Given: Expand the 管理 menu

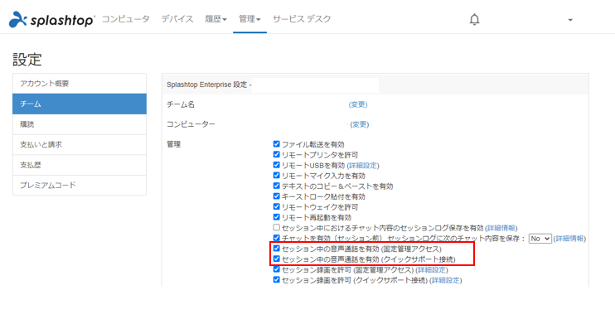Looking at the screenshot, I should (x=249, y=19).
